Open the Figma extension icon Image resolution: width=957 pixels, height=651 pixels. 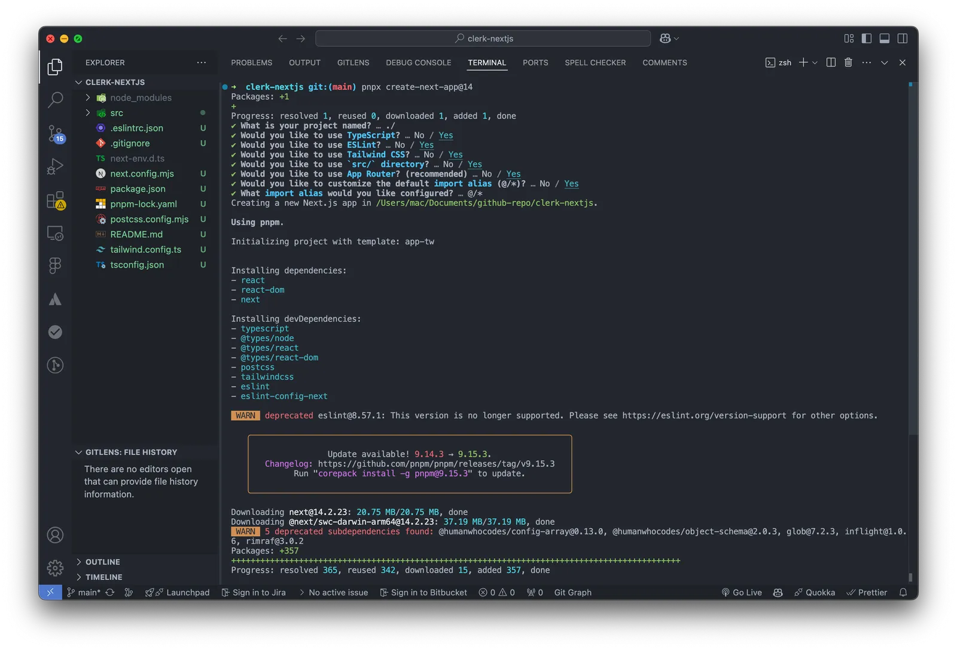pyautogui.click(x=55, y=266)
